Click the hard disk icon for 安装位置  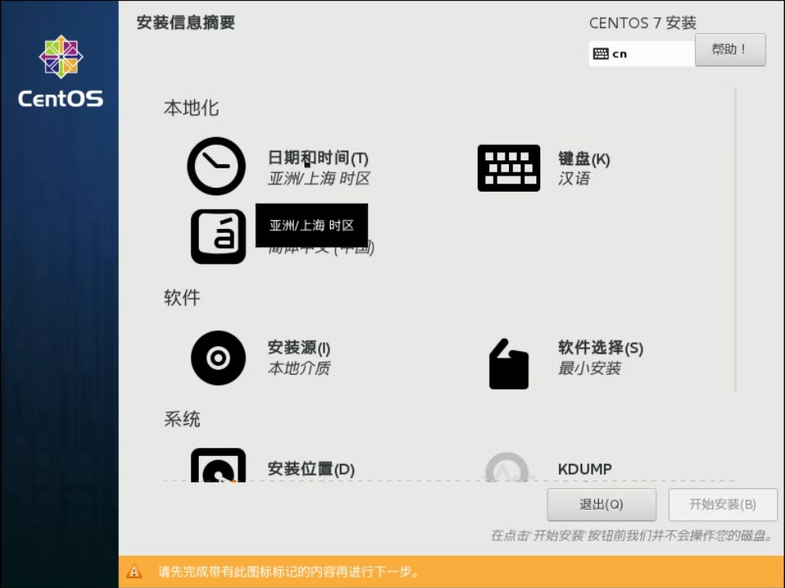pos(218,466)
